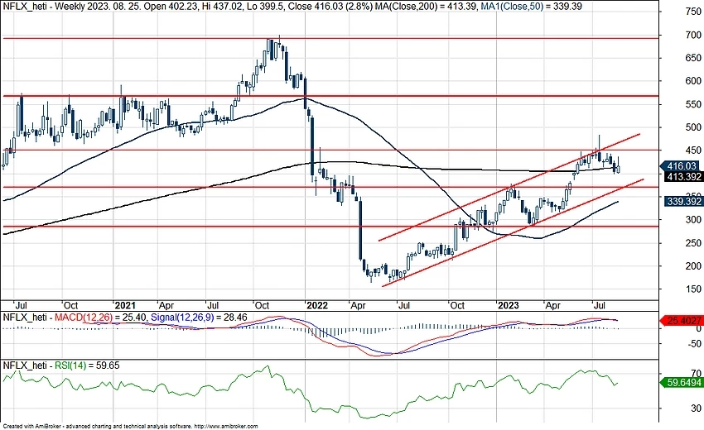The image size is (704, 430).
Task: Click the 'RSI(14) = 59.65' indicator label
Action: coord(87,365)
